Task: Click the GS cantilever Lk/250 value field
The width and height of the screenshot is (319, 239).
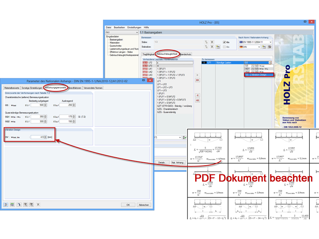Action: click(67, 105)
